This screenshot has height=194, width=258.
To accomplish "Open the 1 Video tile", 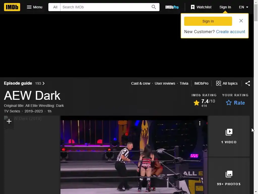I will pos(229,136).
